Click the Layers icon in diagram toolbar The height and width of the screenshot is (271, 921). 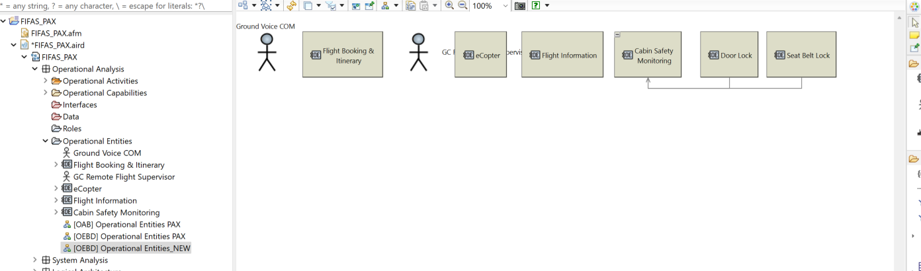coord(308,6)
